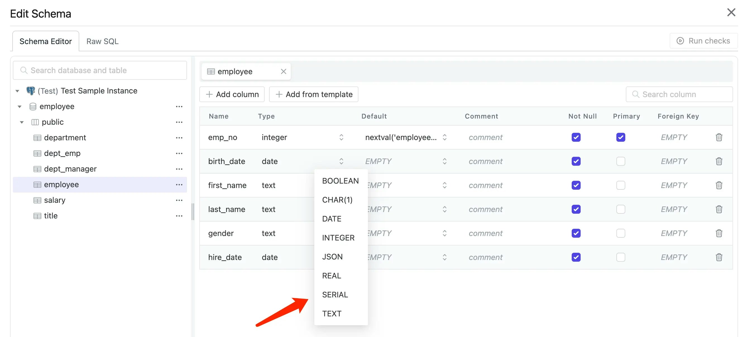Click Add from template button
Viewport: 747px width, 337px height.
[x=313, y=95]
